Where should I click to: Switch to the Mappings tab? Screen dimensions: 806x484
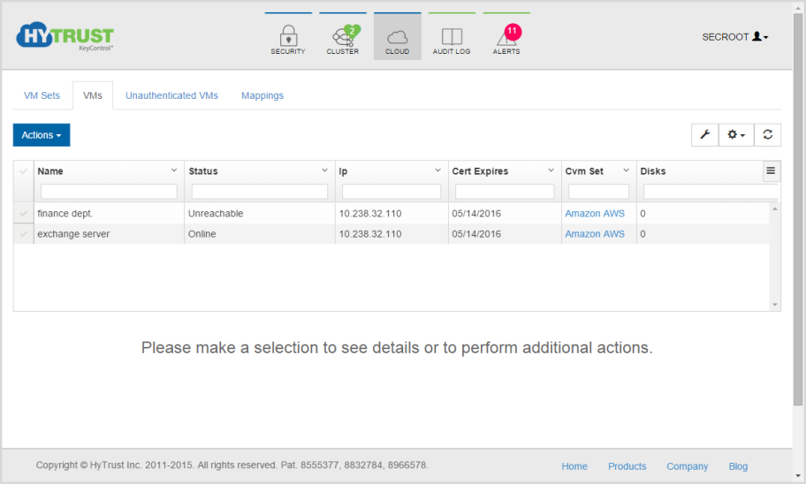click(x=262, y=95)
